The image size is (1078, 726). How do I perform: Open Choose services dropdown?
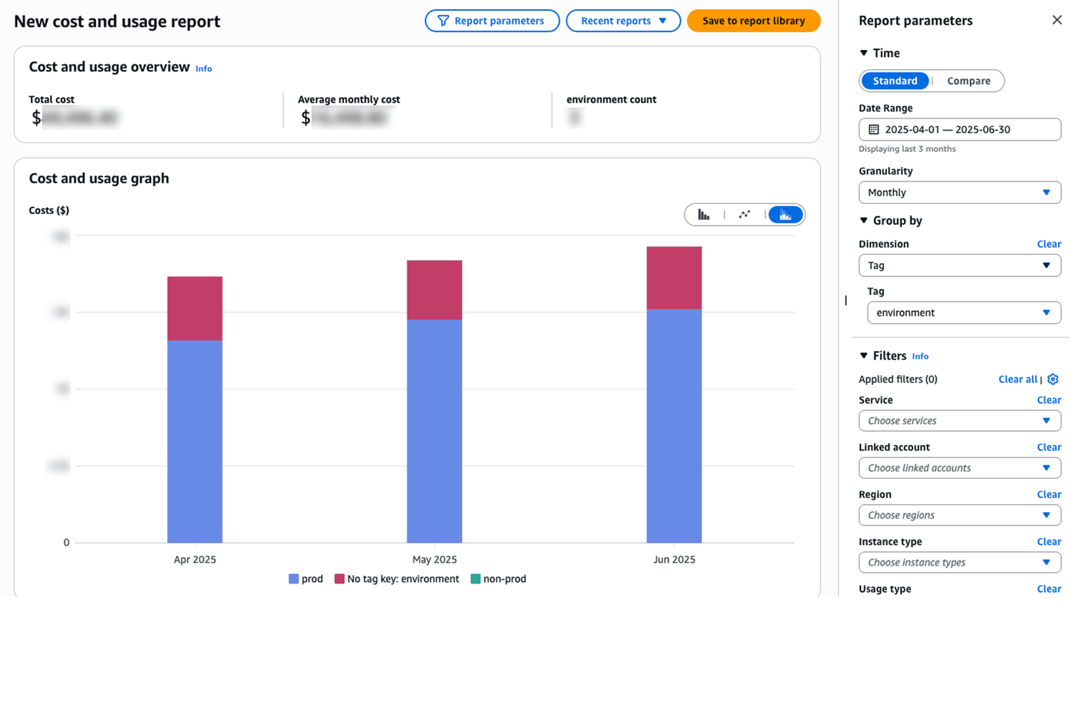(x=959, y=421)
